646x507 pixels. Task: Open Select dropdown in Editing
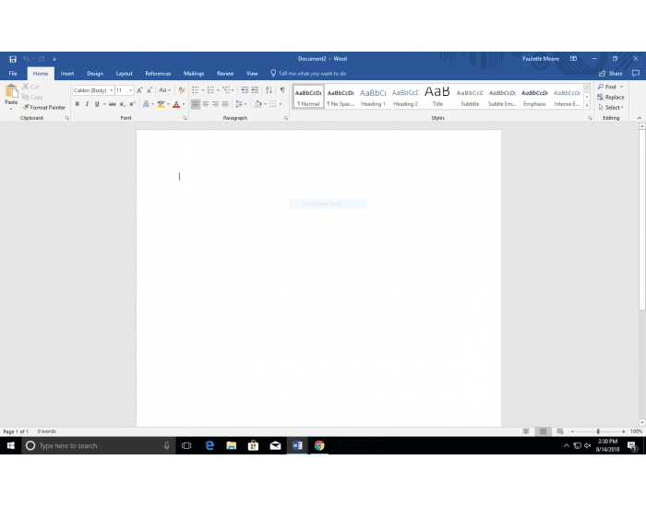[x=611, y=108]
